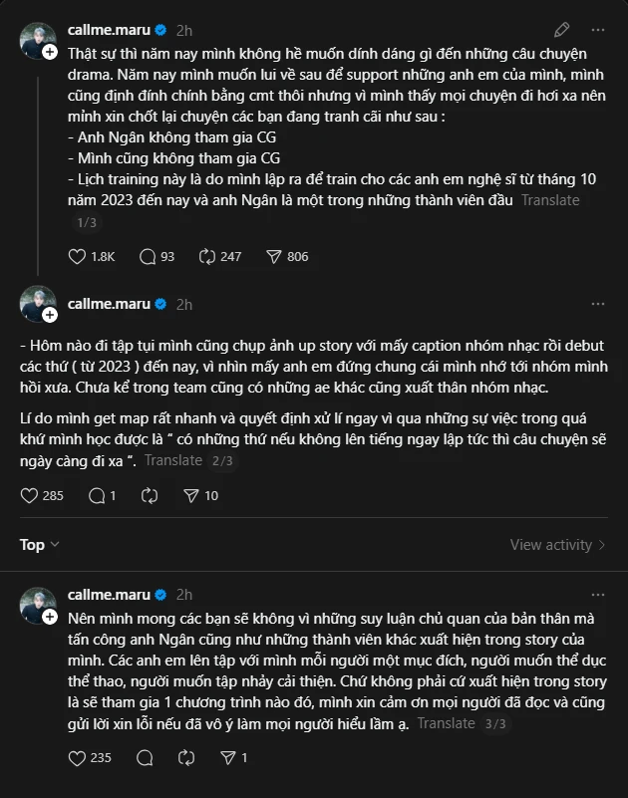This screenshot has width=628, height=798.
Task: Open replies on the first post (93)
Action: tap(149, 256)
